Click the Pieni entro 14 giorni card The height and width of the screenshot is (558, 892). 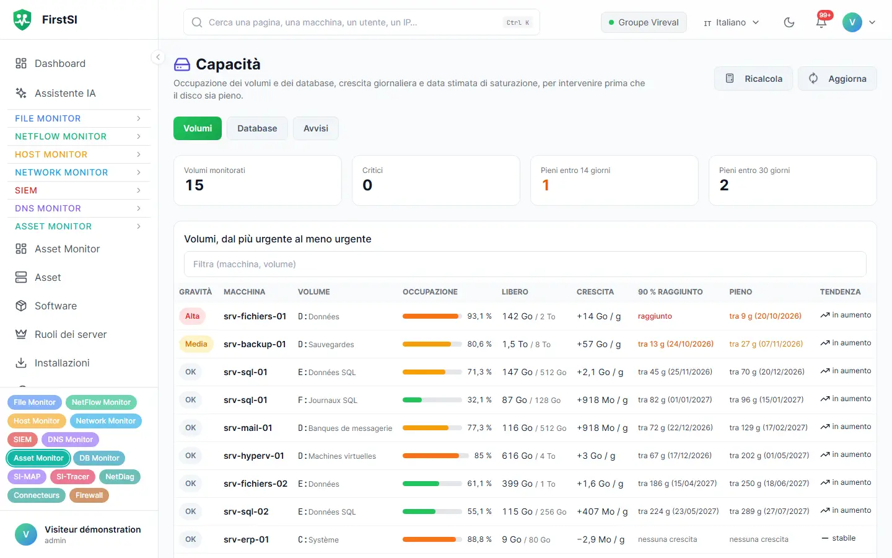point(614,180)
